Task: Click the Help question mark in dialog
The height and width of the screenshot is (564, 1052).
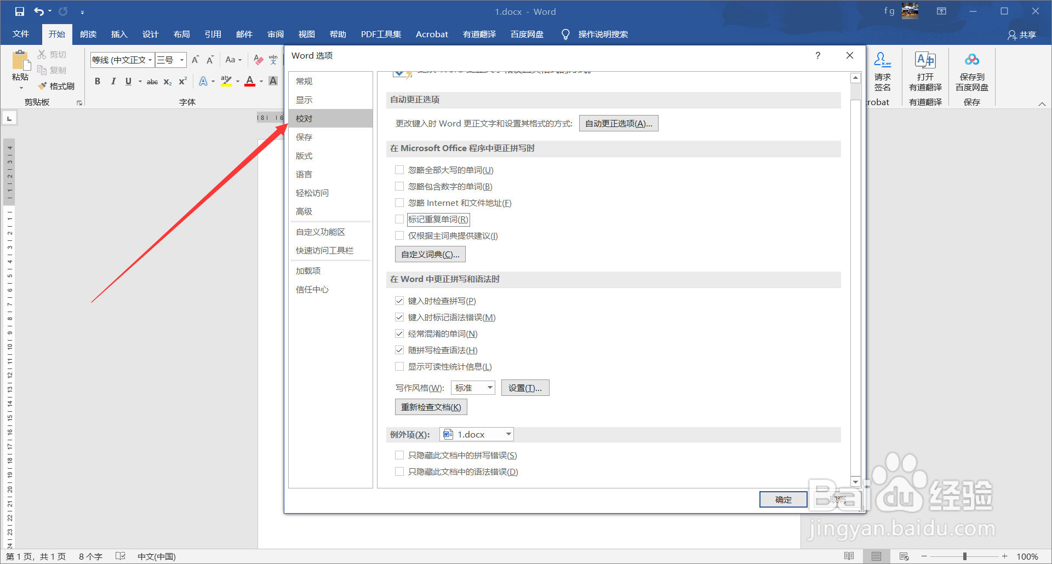Action: [x=818, y=55]
